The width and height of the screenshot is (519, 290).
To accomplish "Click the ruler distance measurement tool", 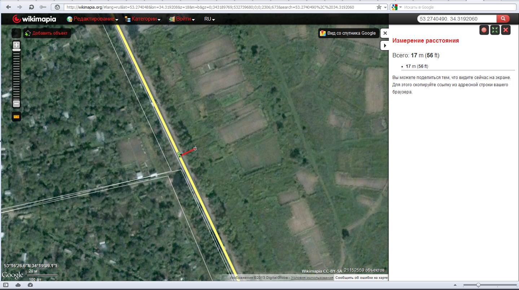I will click(x=16, y=117).
